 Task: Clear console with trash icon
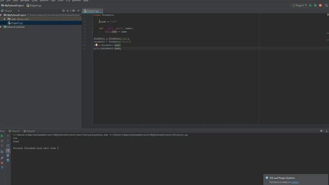pos(8,160)
